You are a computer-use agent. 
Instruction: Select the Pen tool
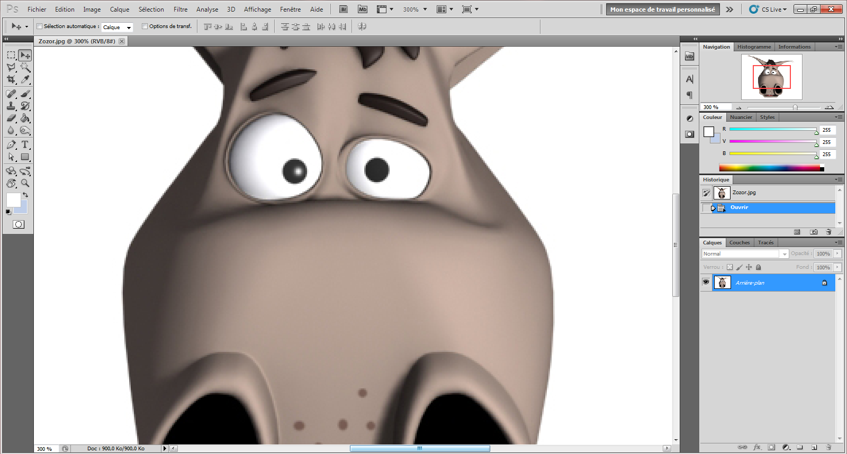pyautogui.click(x=11, y=144)
